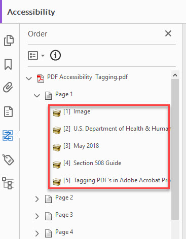186x239 pixels.
Task: Select the Page 4 tree row
Action: pos(64,232)
